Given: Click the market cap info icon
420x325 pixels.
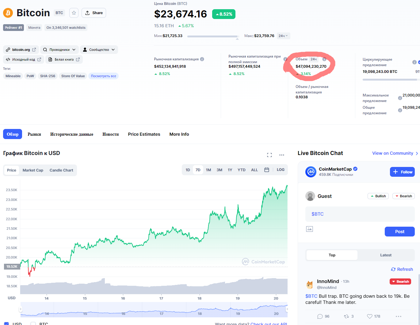Looking at the screenshot, I should coord(202,59).
